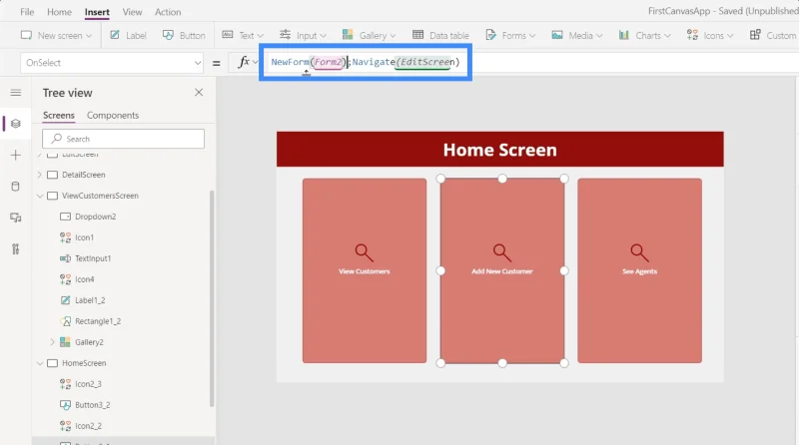Open the New screen dropdown

pos(56,35)
